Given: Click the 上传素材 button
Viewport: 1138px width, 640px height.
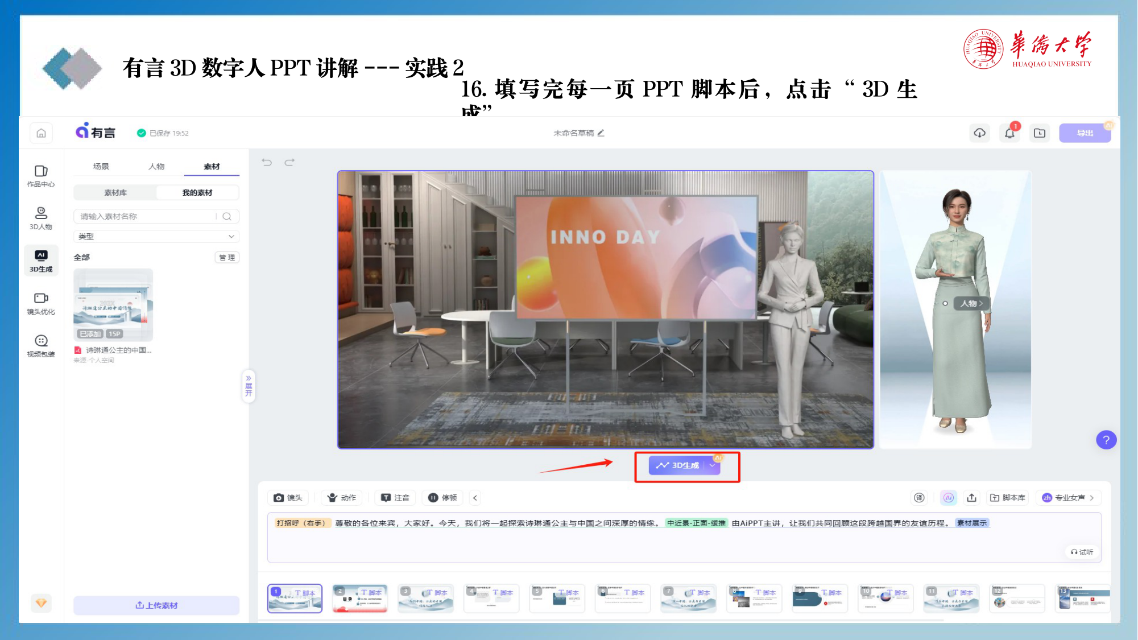Looking at the screenshot, I should pyautogui.click(x=156, y=605).
